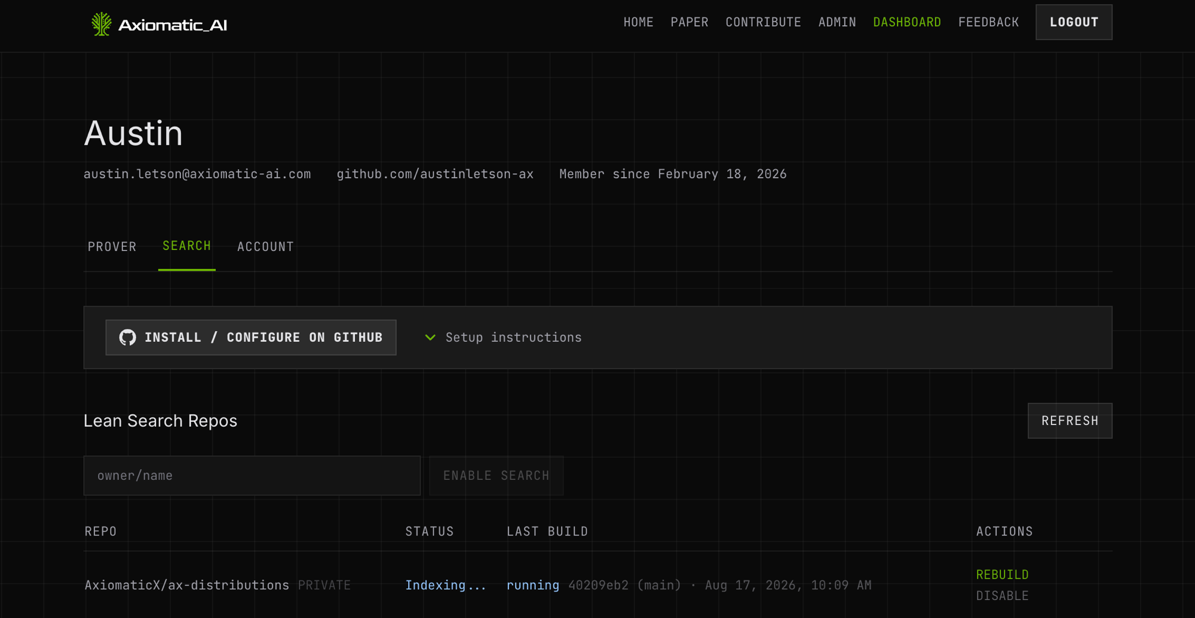The width and height of the screenshot is (1195, 618).
Task: Click Install / Configure on GitHub button
Action: point(251,338)
